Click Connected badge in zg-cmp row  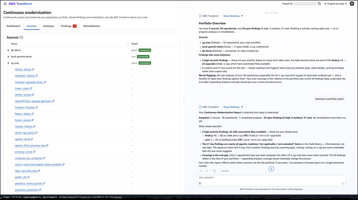click(145, 63)
